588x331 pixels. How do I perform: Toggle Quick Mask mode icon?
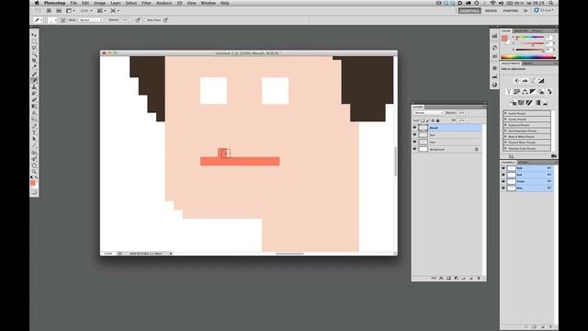[34, 192]
